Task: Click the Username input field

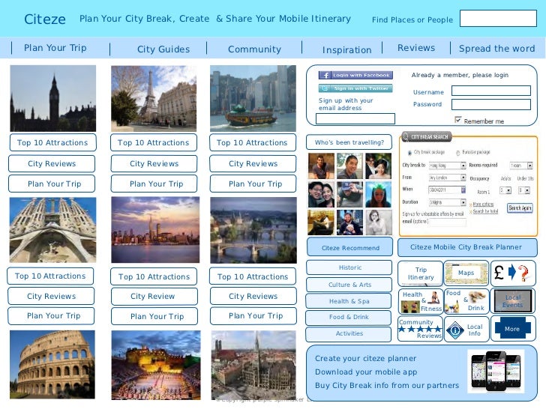Action: click(x=491, y=91)
